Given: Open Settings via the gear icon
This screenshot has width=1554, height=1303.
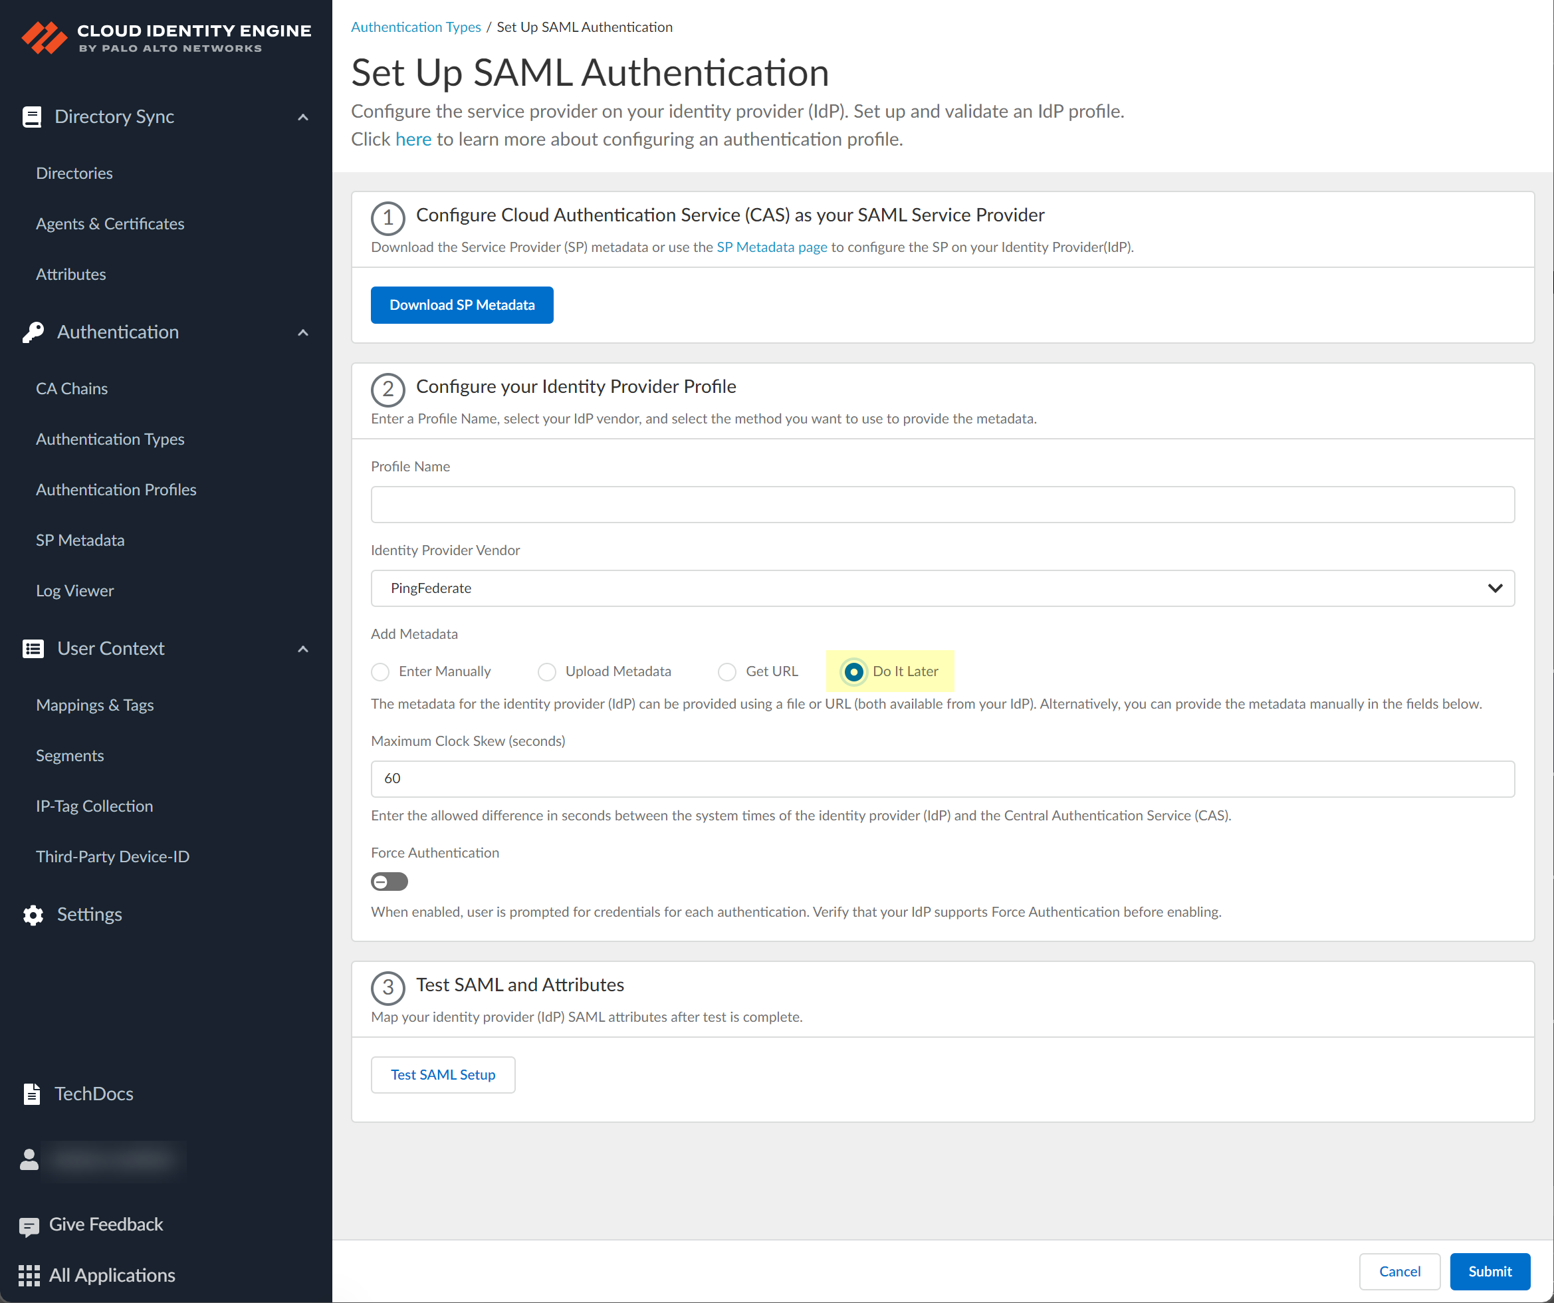Looking at the screenshot, I should 33,915.
